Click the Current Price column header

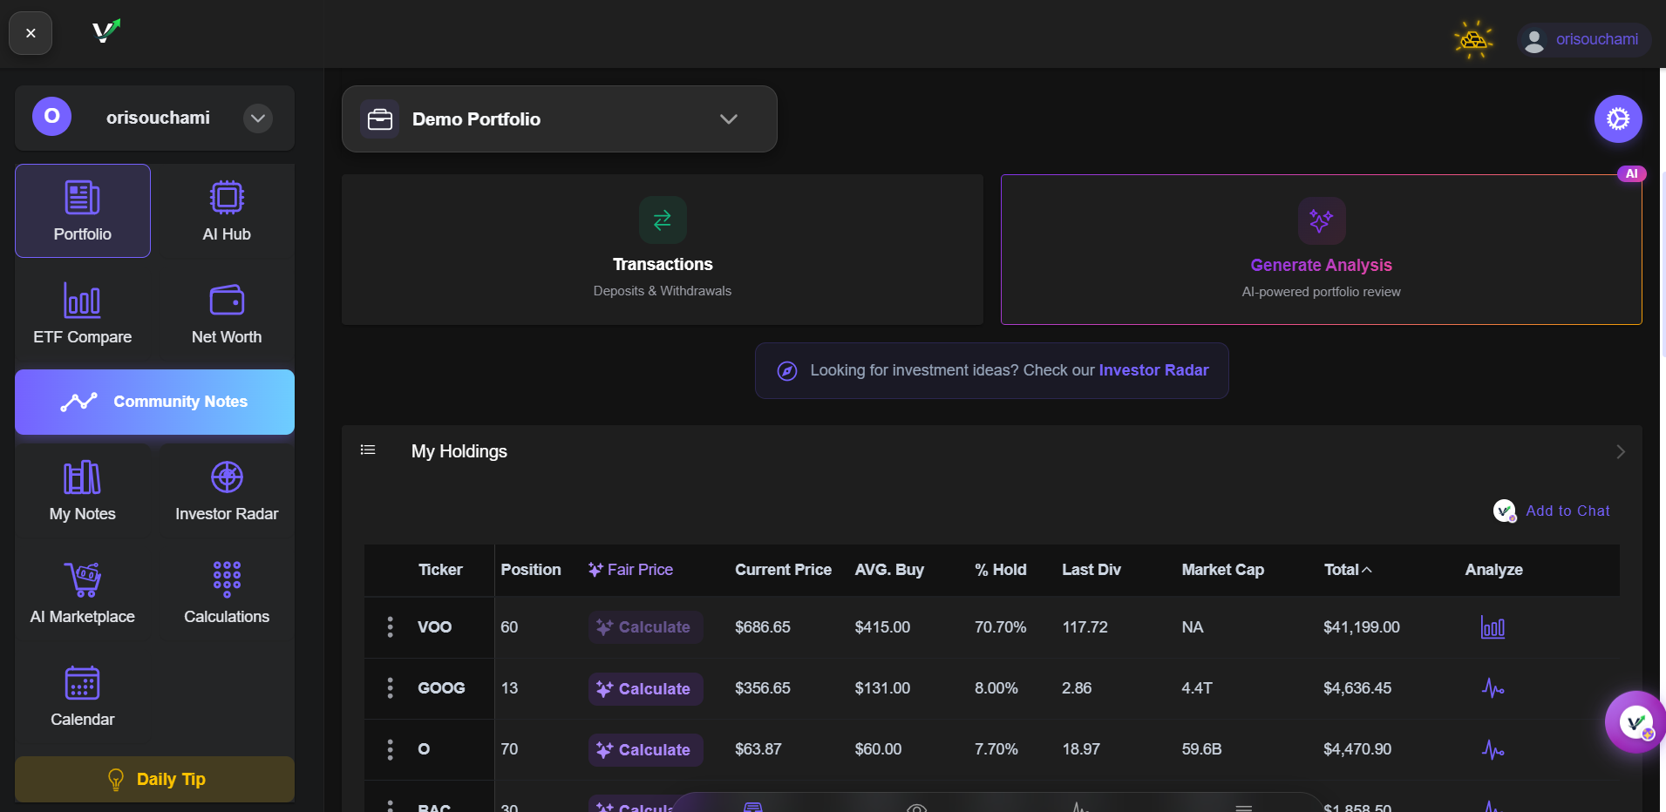point(783,570)
